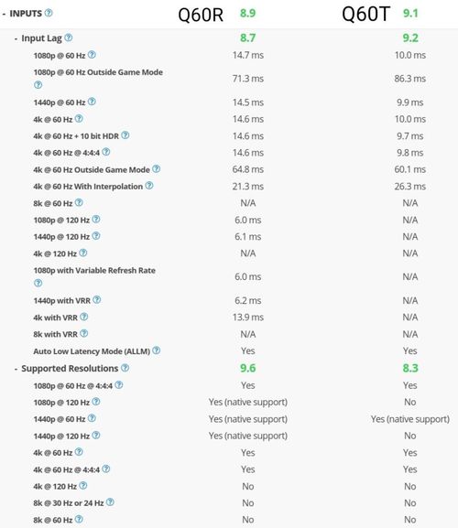Viewport: 458px width, 528px height.
Task: Click the Q60R Input Lag score 8.7
Action: click(x=247, y=38)
